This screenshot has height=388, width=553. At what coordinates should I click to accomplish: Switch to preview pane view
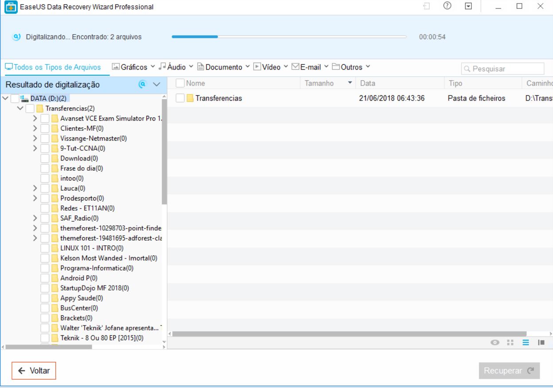point(541,342)
